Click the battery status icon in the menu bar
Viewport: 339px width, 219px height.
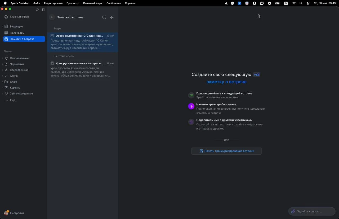coord(277,3)
